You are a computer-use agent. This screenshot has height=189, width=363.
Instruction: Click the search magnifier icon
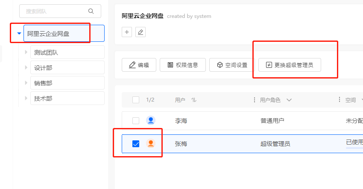[91, 11]
